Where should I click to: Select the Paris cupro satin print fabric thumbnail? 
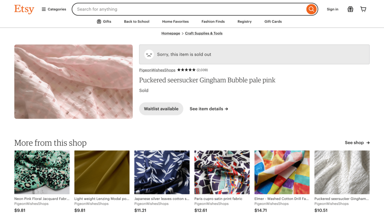tap(222, 172)
